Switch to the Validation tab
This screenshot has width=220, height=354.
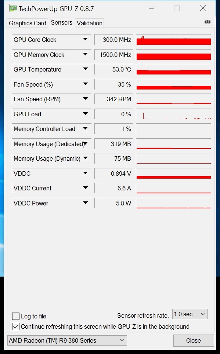[90, 23]
